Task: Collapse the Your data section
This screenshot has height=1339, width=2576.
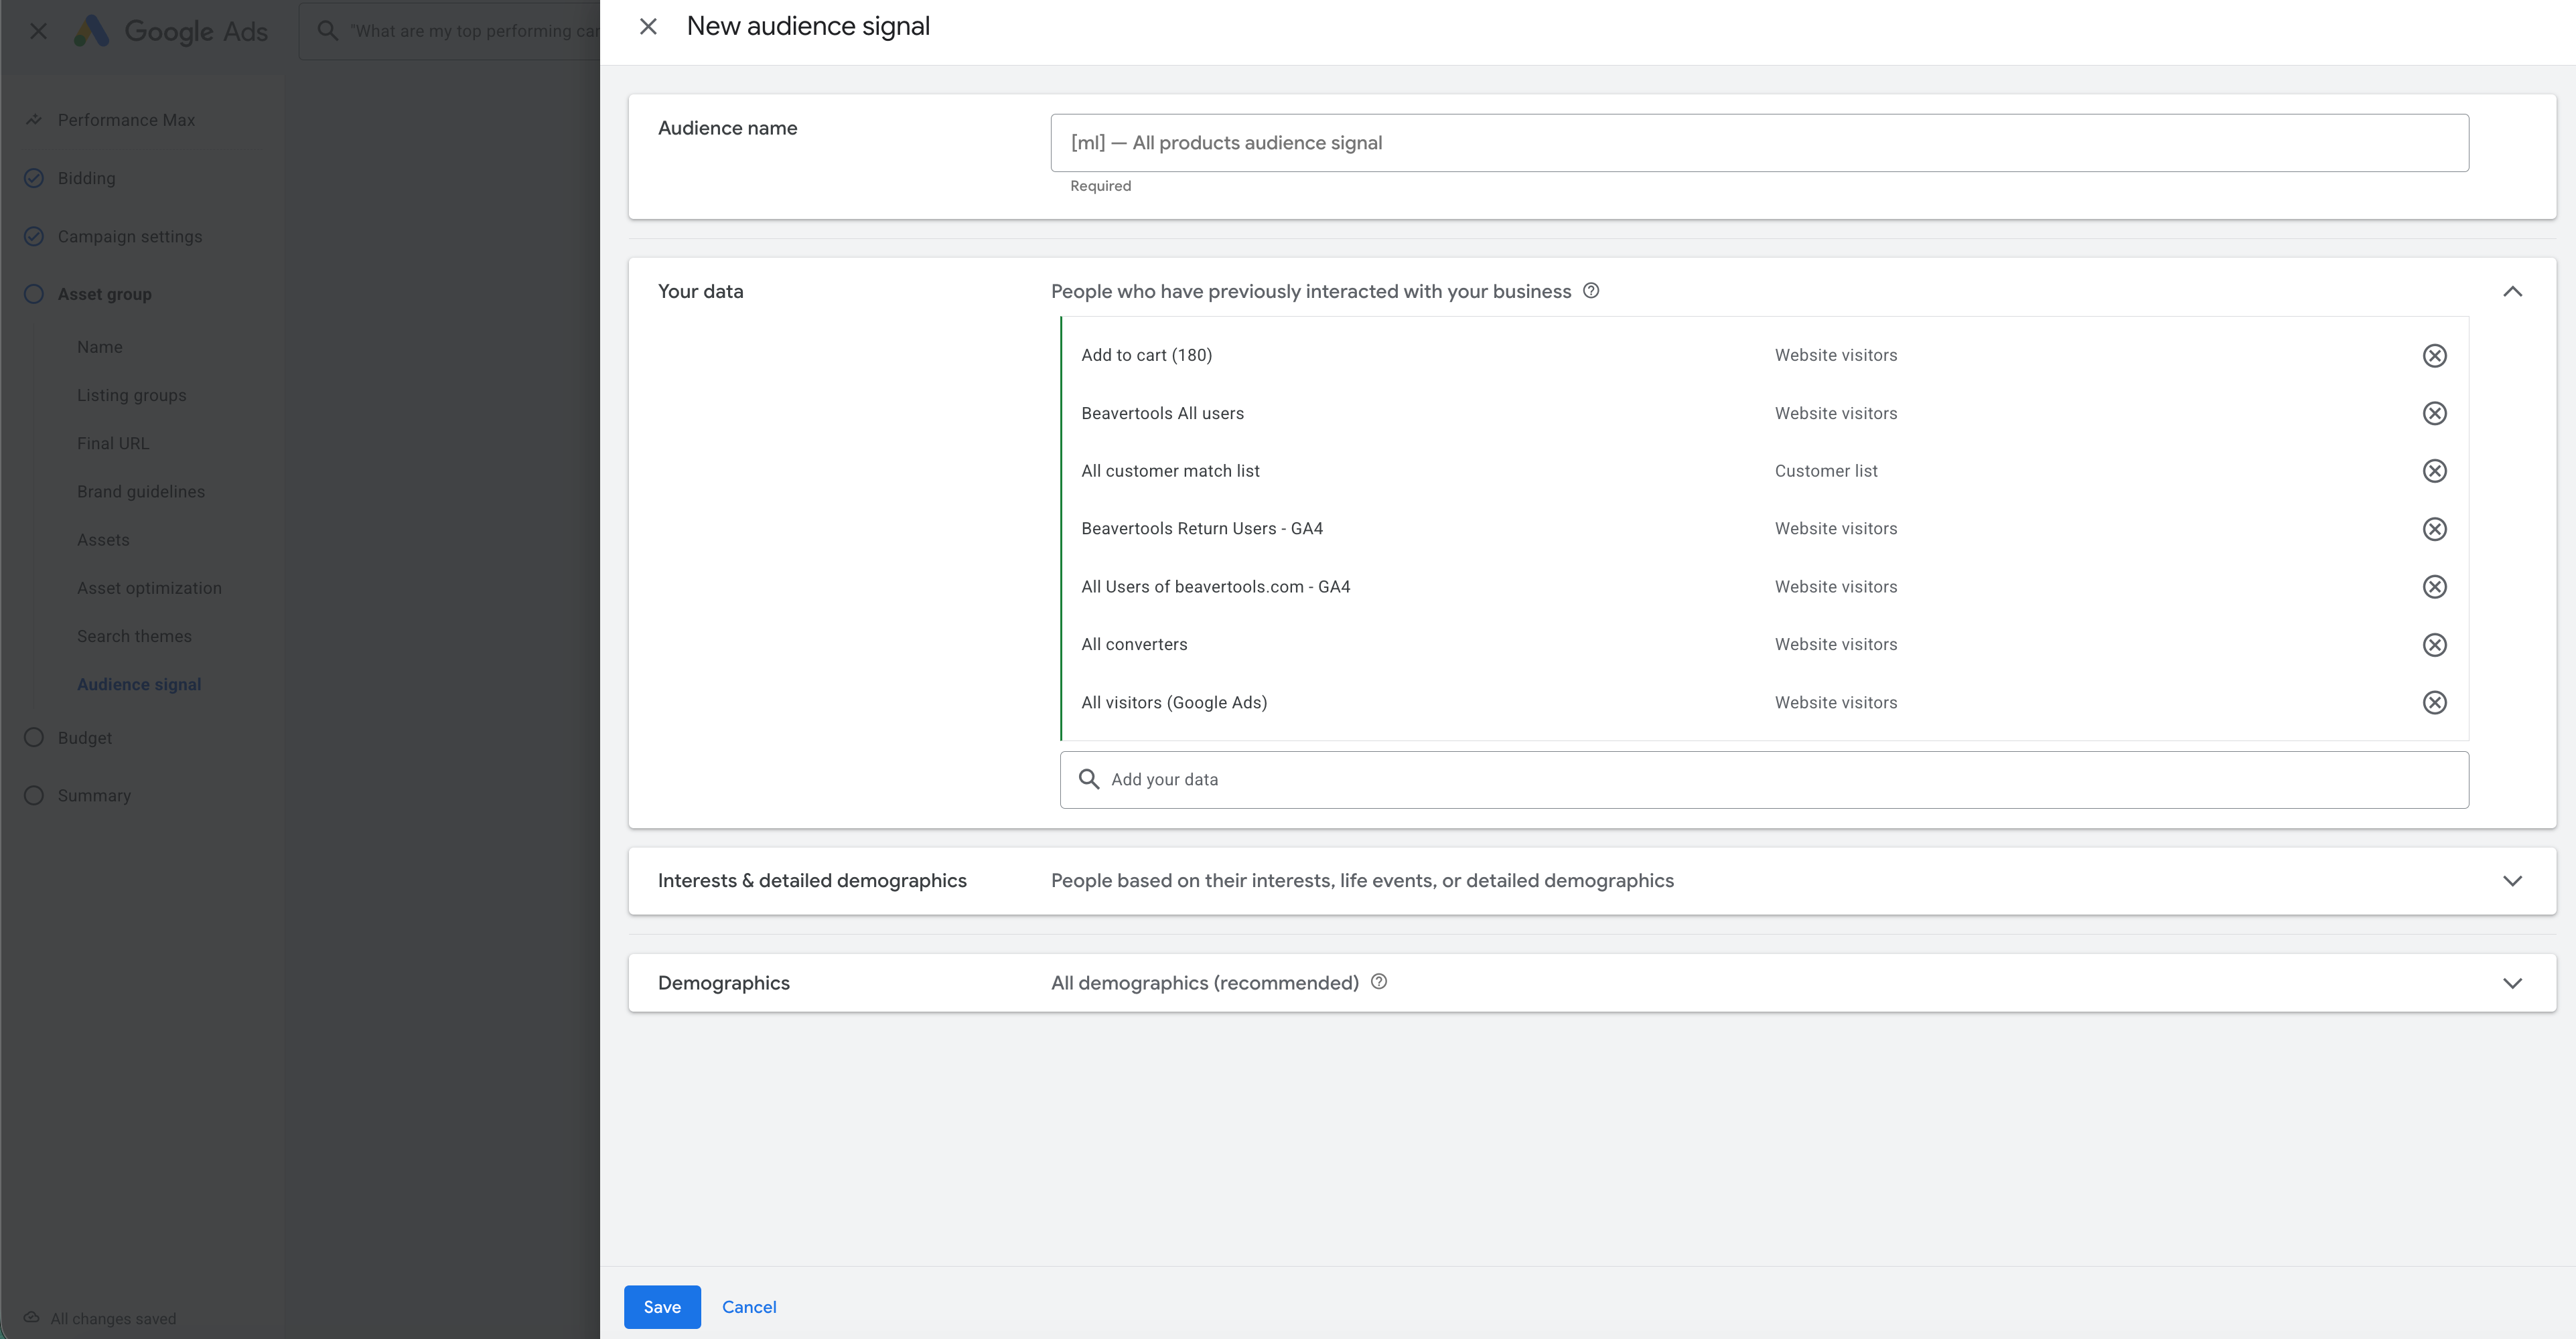Action: tap(2512, 292)
